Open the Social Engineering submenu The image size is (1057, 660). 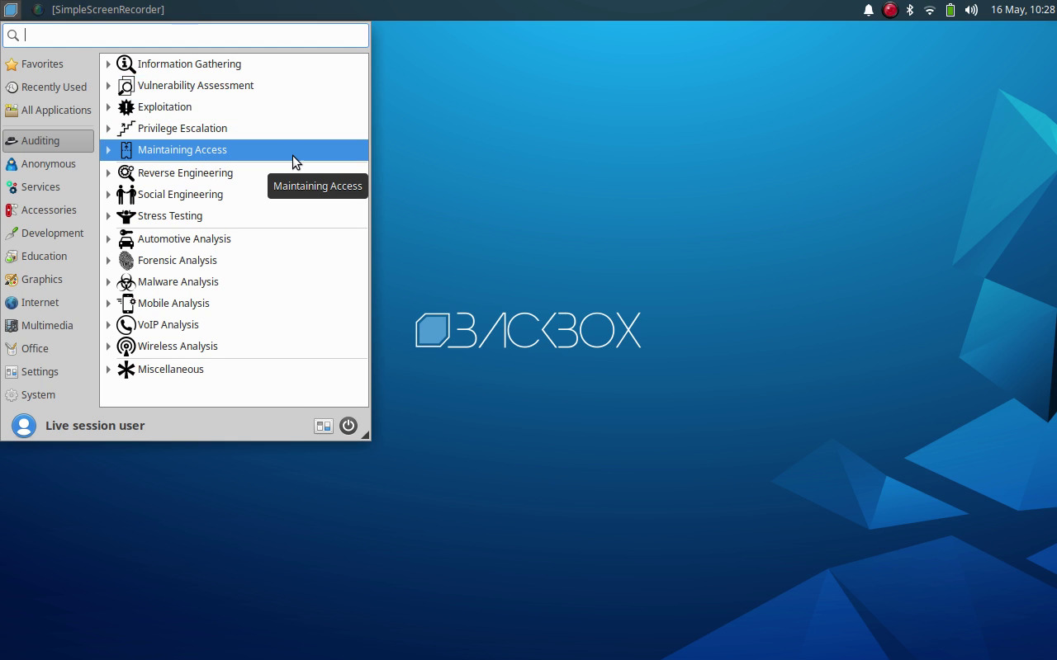[x=180, y=195]
